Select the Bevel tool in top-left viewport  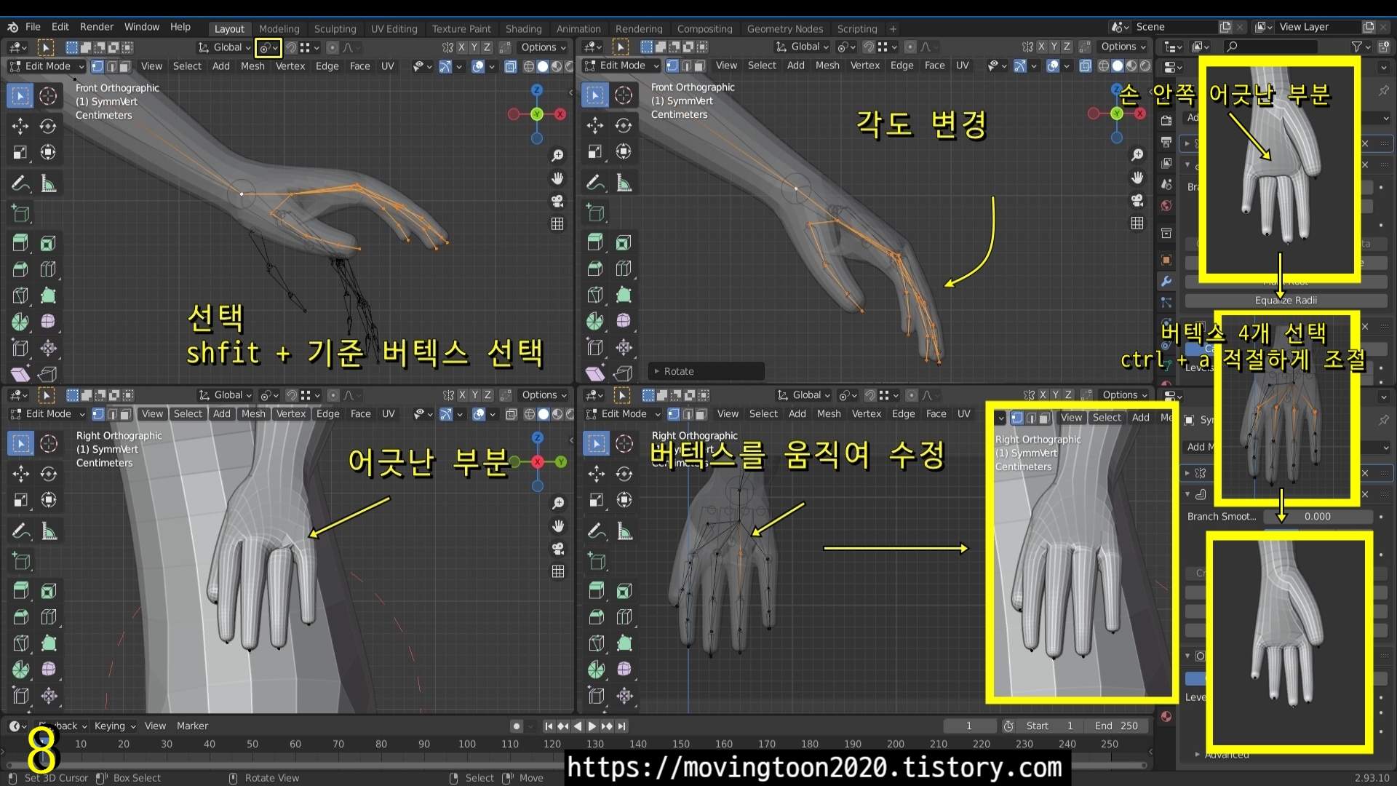[x=20, y=269]
